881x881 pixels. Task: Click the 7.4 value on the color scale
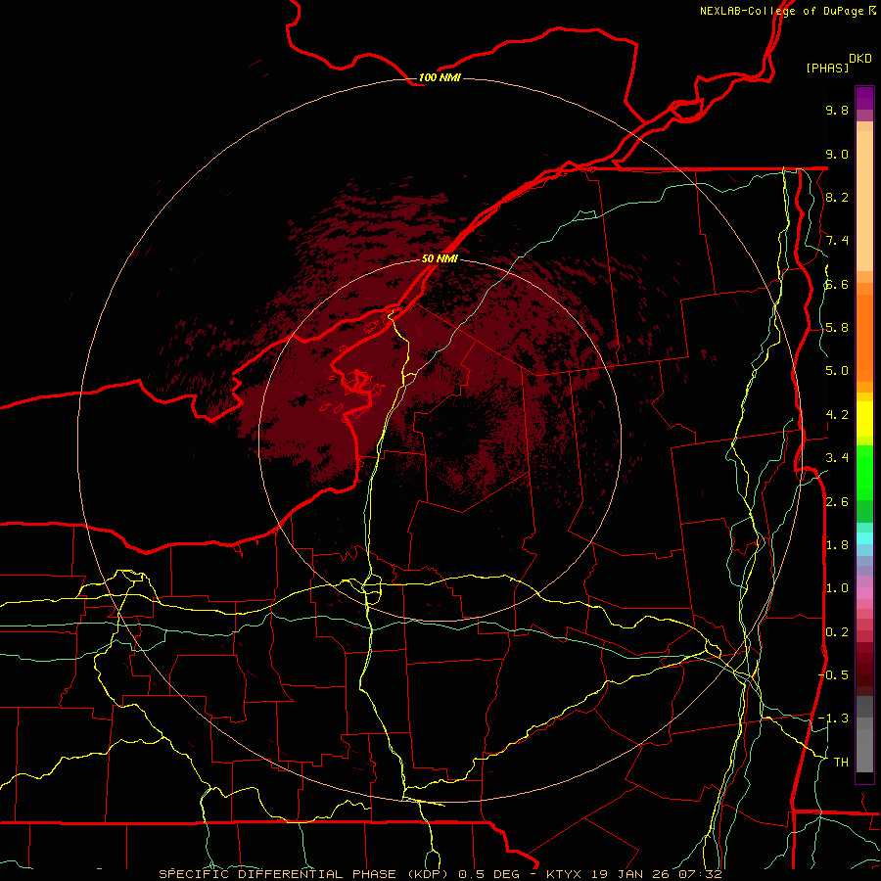point(837,241)
